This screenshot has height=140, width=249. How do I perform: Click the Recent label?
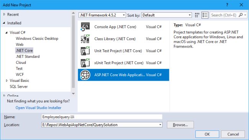click(13, 15)
